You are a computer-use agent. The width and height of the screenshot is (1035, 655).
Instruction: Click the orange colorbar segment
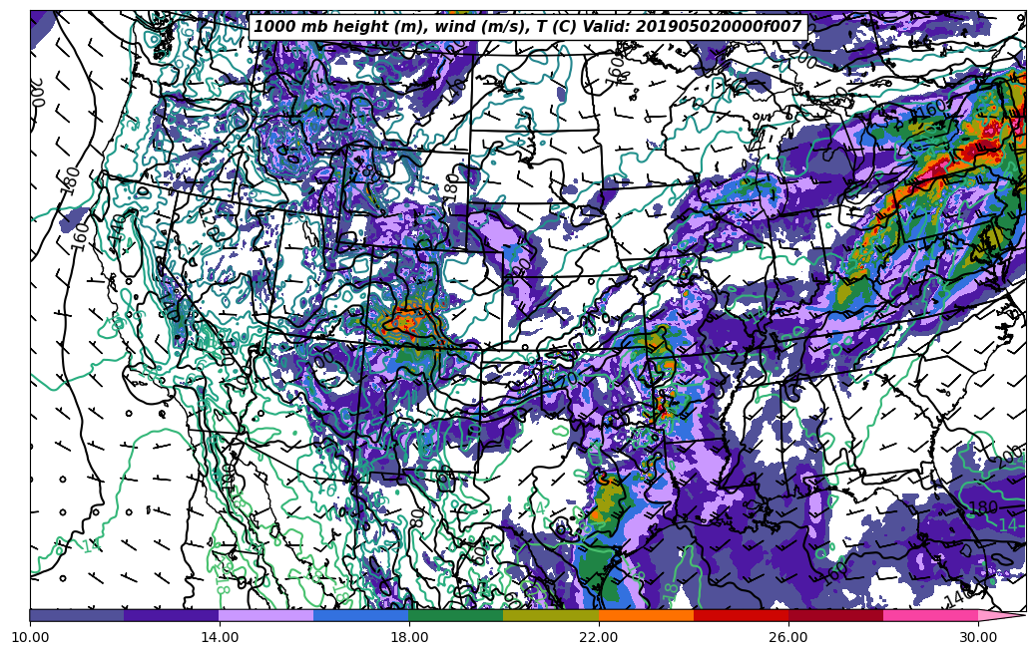(646, 615)
